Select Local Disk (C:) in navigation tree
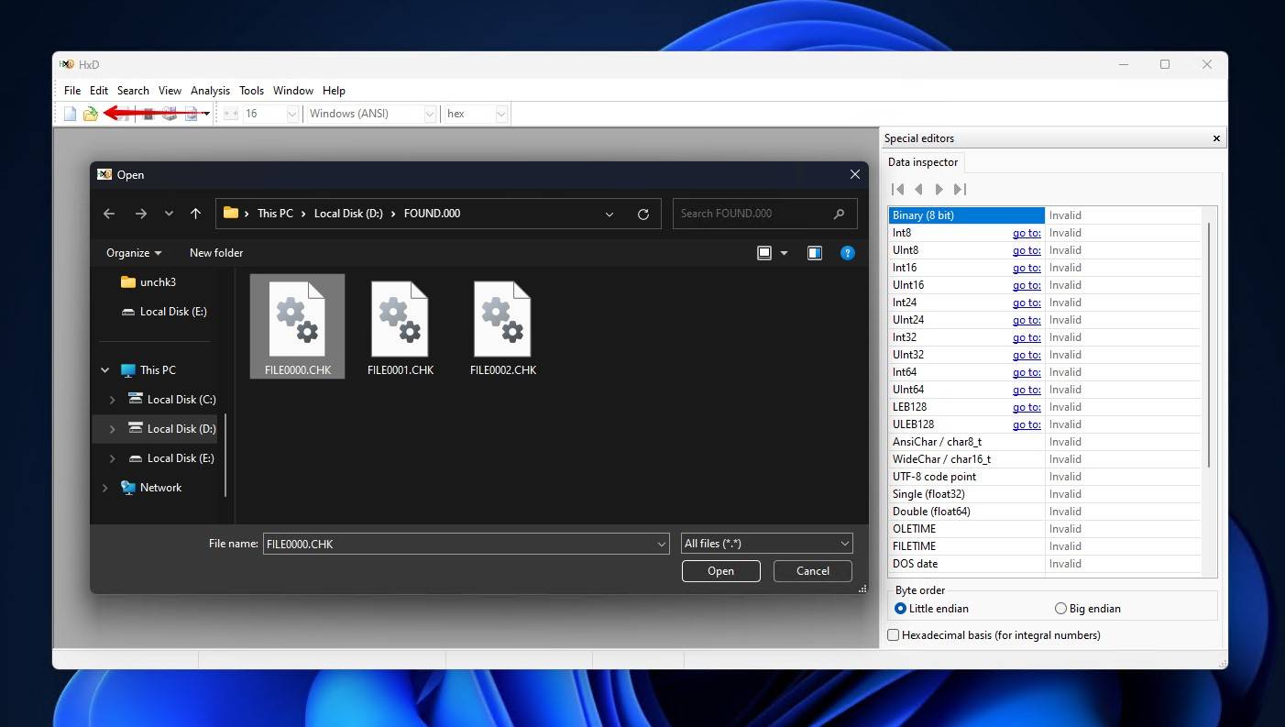The width and height of the screenshot is (1285, 727). tap(172, 400)
